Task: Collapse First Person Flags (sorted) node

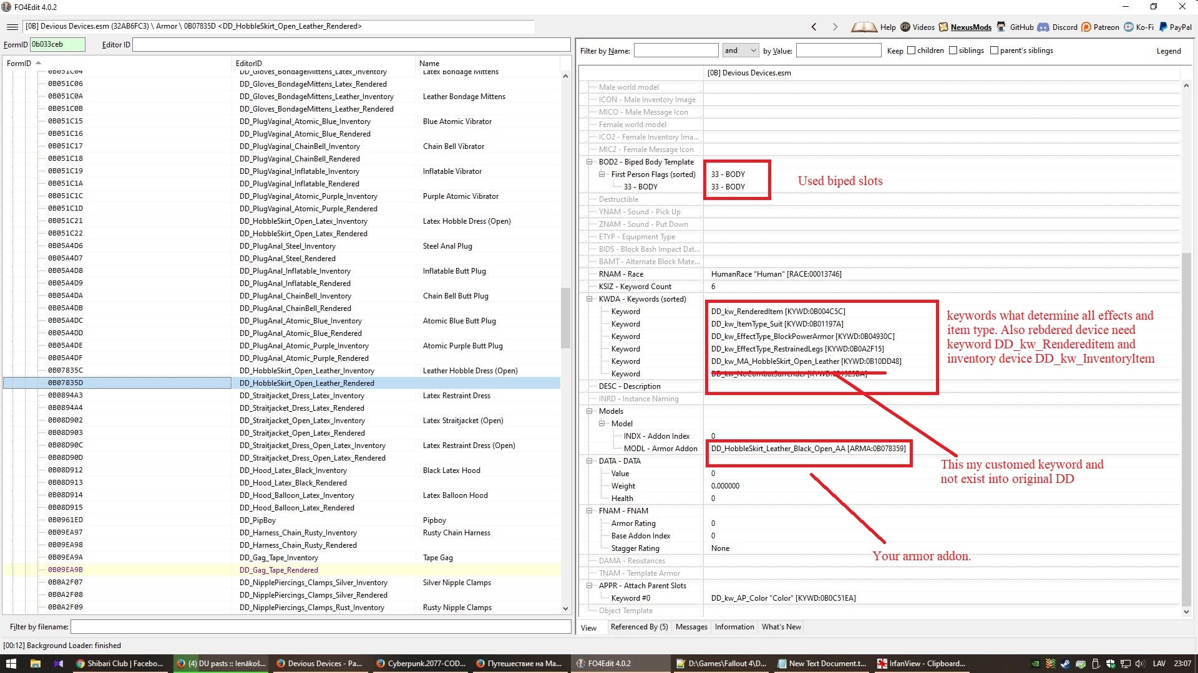Action: [602, 174]
